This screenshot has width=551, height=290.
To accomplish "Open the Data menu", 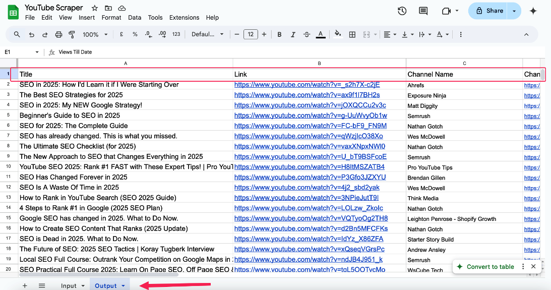I will [135, 18].
